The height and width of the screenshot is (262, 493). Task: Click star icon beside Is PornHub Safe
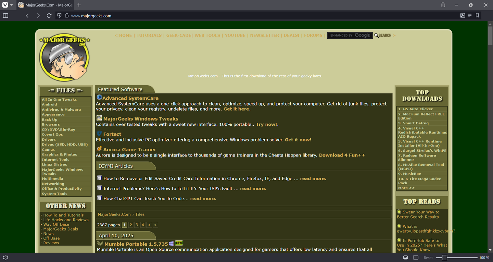[x=399, y=240]
